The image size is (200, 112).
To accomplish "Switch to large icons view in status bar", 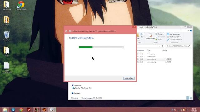I will point(191,98).
